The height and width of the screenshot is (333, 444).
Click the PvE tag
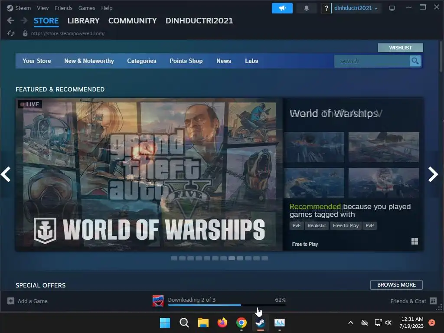pyautogui.click(x=297, y=225)
